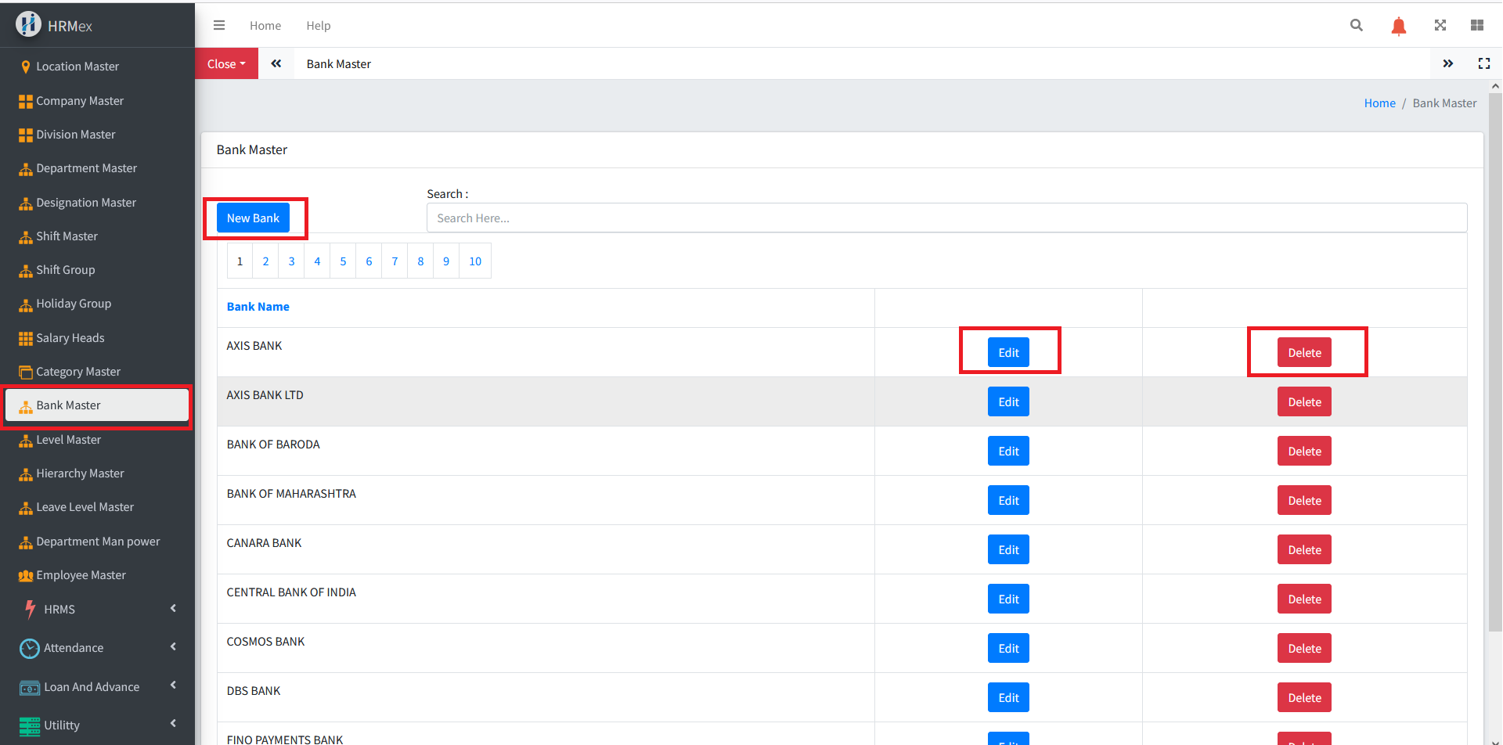Click the expand arrows fullscreen icon
This screenshot has width=1503, height=745.
point(1440,25)
